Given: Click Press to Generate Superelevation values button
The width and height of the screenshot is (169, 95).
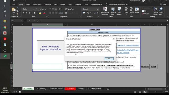Looking at the screenshot, I should click(x=50, y=48).
